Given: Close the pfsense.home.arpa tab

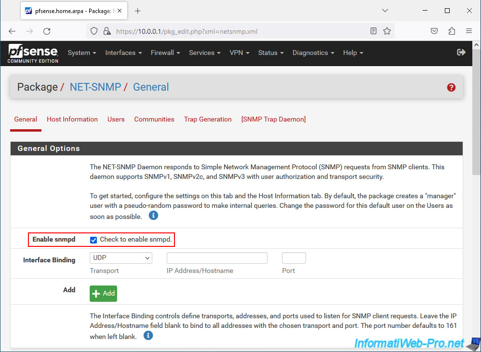Looking at the screenshot, I should [120, 11].
